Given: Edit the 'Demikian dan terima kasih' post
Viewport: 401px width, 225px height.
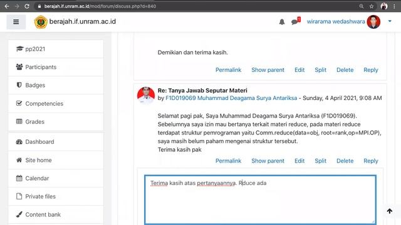Looking at the screenshot, I should coord(299,70).
